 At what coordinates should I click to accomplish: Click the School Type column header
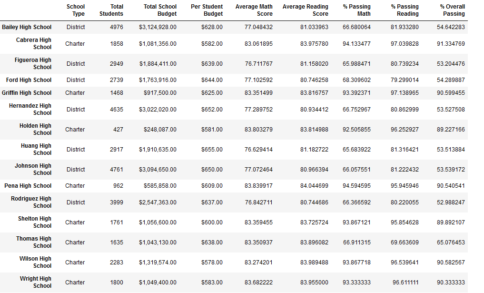pyautogui.click(x=75, y=10)
